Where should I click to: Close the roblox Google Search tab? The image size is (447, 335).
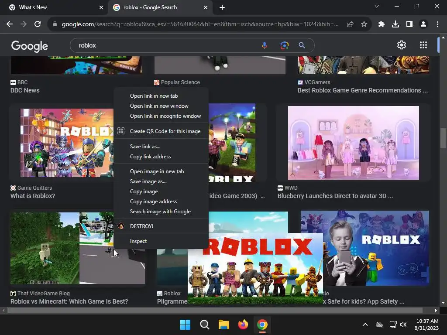coord(206,7)
